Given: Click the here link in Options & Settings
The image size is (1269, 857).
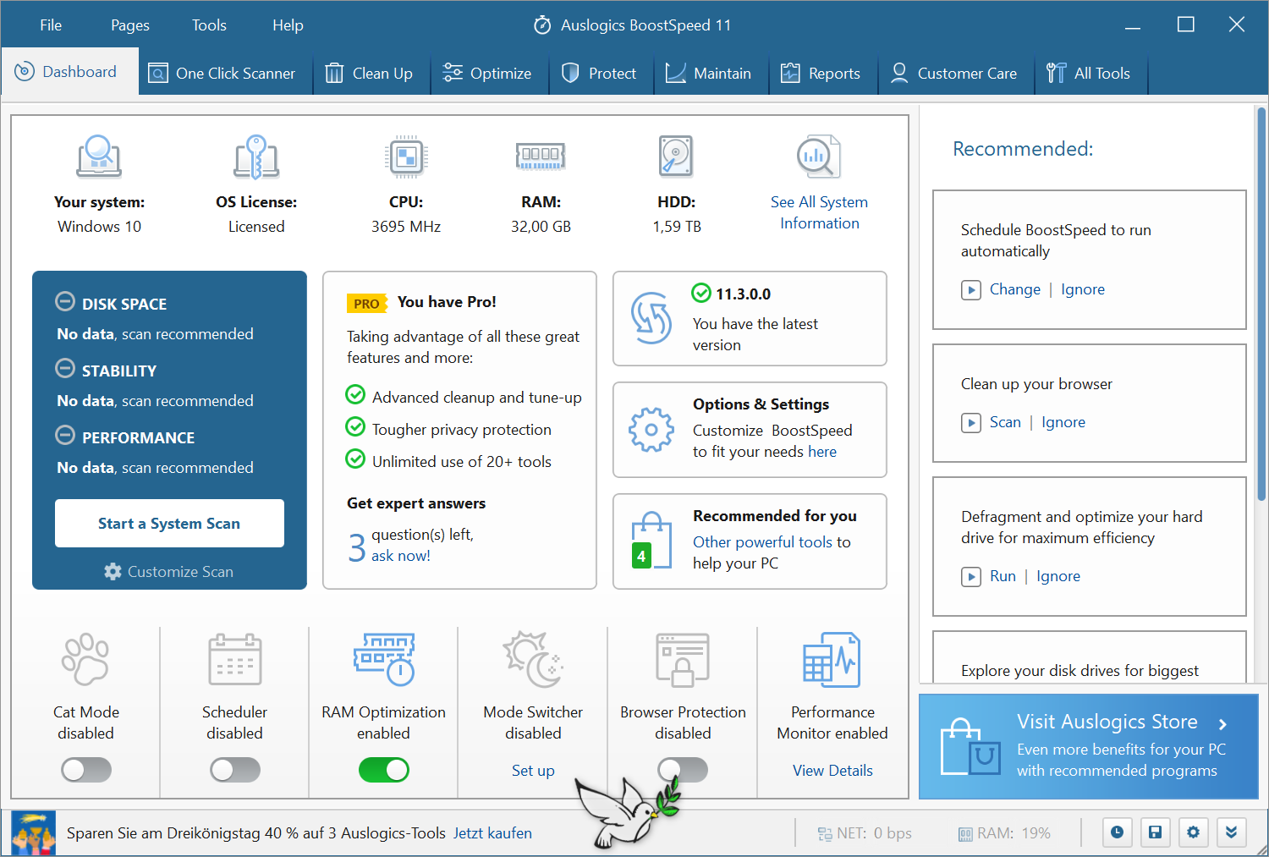Looking at the screenshot, I should pyautogui.click(x=822, y=452).
